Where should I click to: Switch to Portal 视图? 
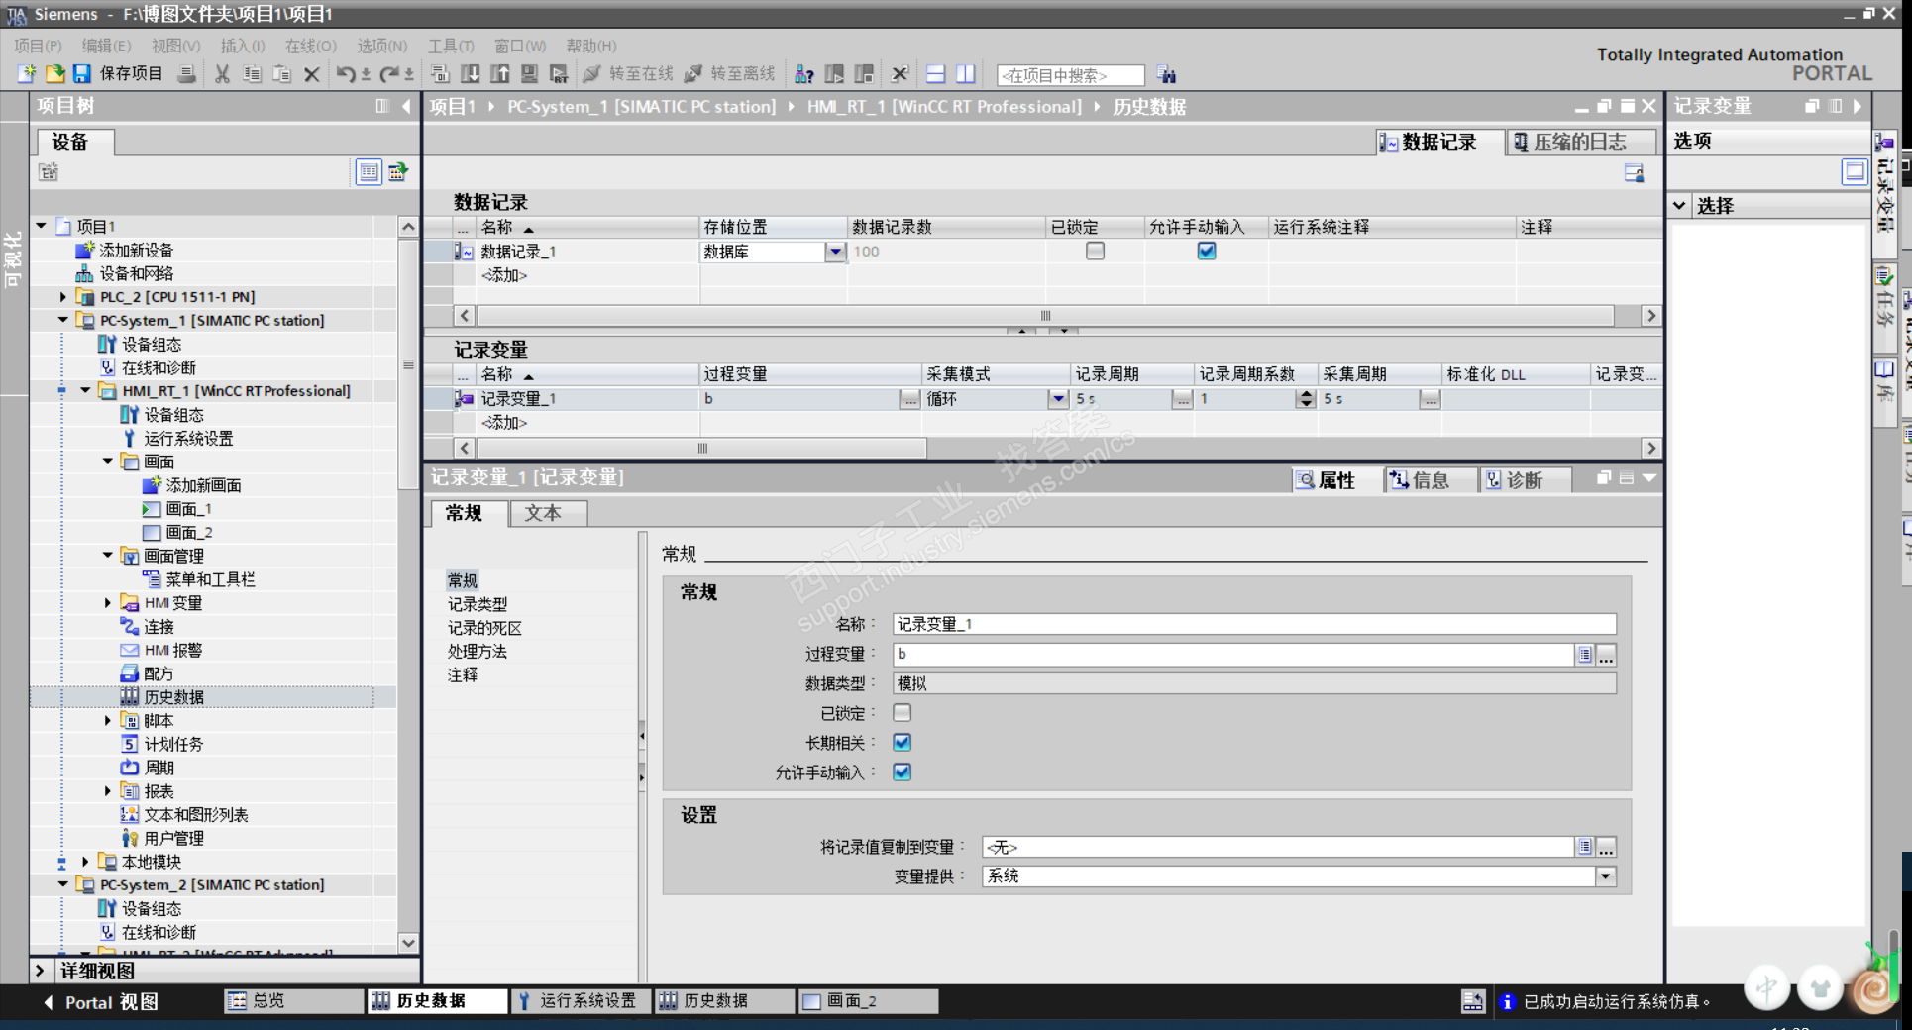[x=99, y=1002]
